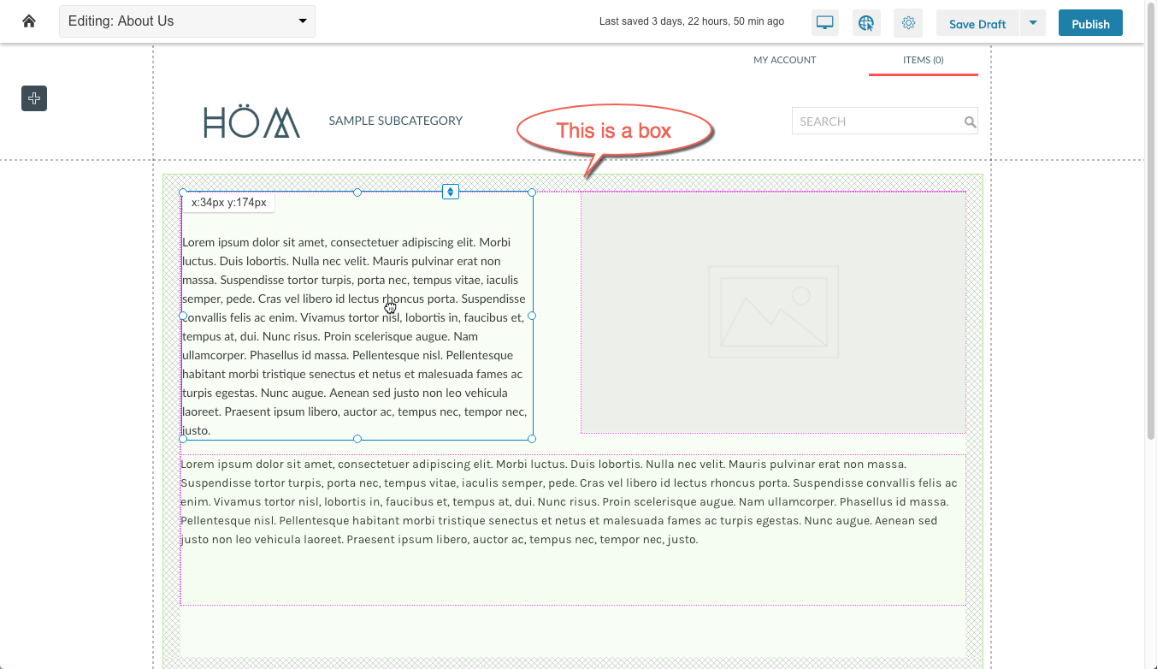Click the search magnifier icon
The height and width of the screenshot is (669, 1157).
(x=970, y=122)
